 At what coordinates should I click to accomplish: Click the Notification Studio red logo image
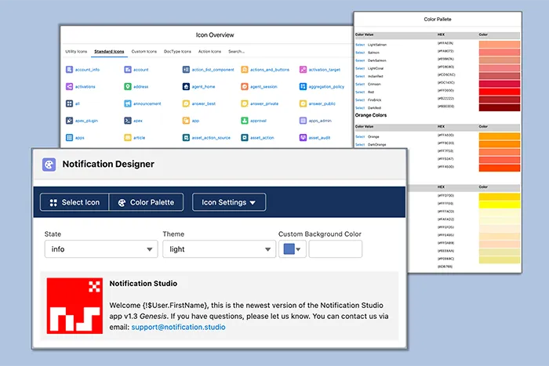[75, 306]
